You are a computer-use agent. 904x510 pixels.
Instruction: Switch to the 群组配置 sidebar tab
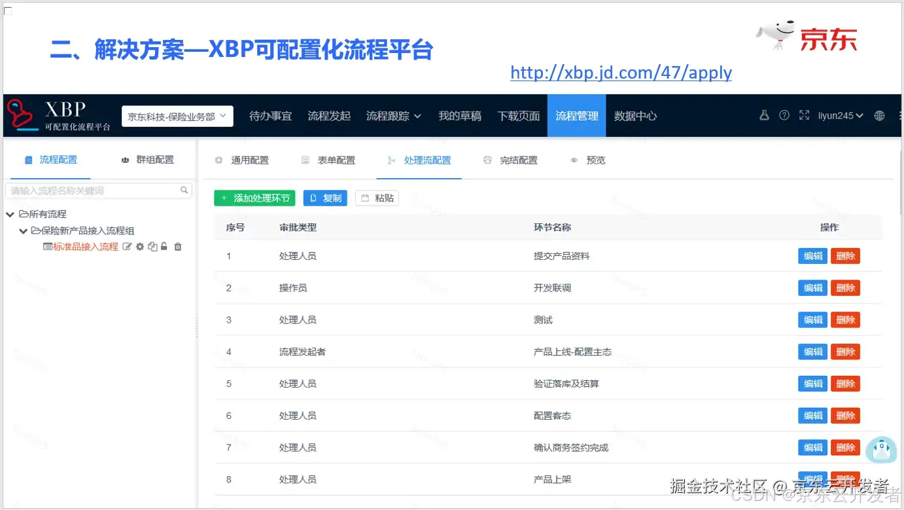click(147, 160)
